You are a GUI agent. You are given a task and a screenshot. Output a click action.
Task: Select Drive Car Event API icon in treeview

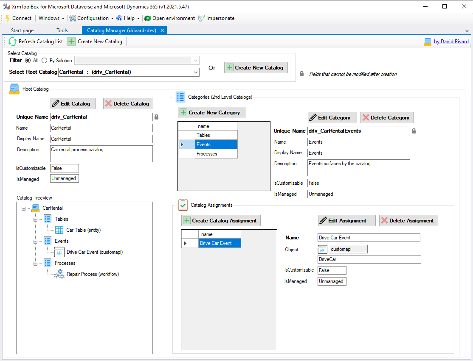[x=59, y=252]
